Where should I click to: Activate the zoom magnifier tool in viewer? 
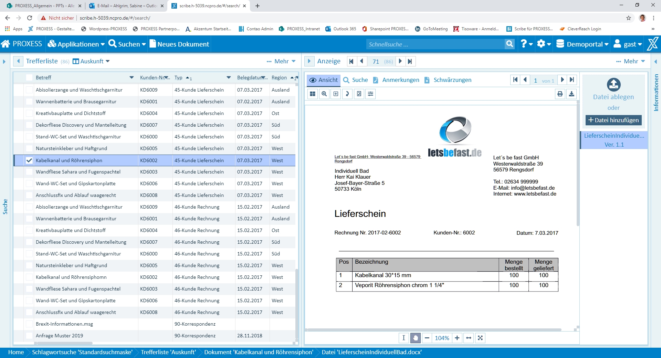324,94
